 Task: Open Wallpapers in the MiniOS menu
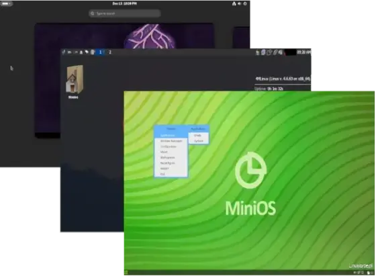171,158
